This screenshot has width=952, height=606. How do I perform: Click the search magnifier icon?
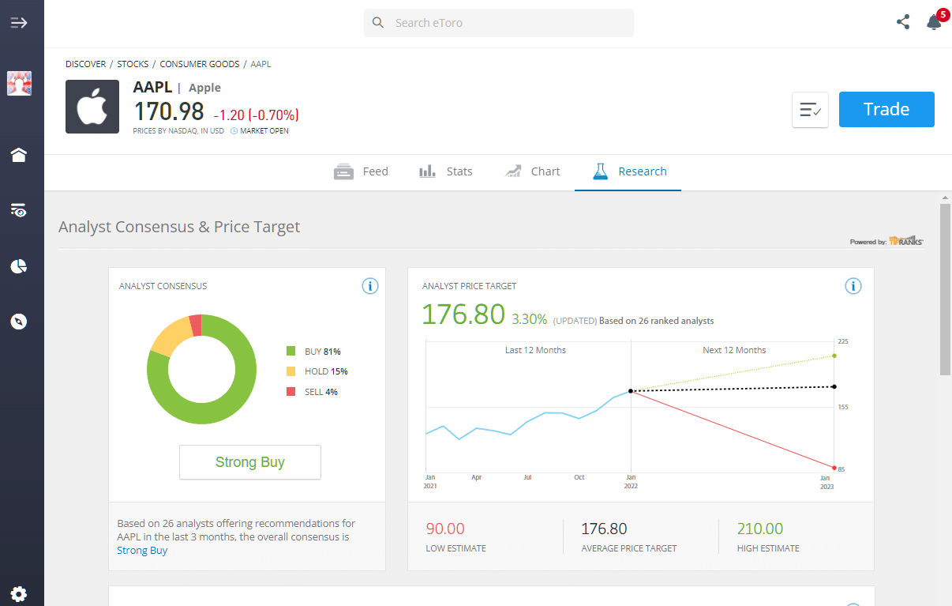(x=378, y=23)
